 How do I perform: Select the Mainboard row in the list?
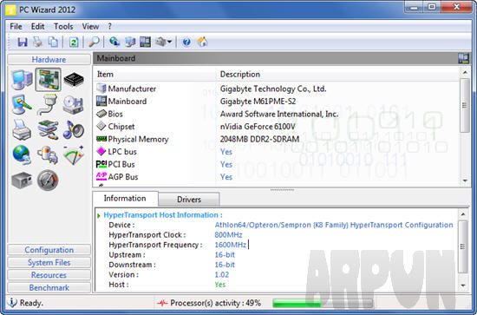[277, 101]
